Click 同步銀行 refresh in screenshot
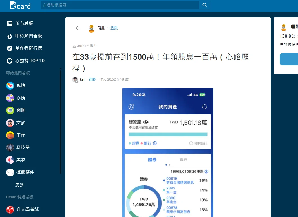The height and width of the screenshot is (217, 298). [198, 143]
